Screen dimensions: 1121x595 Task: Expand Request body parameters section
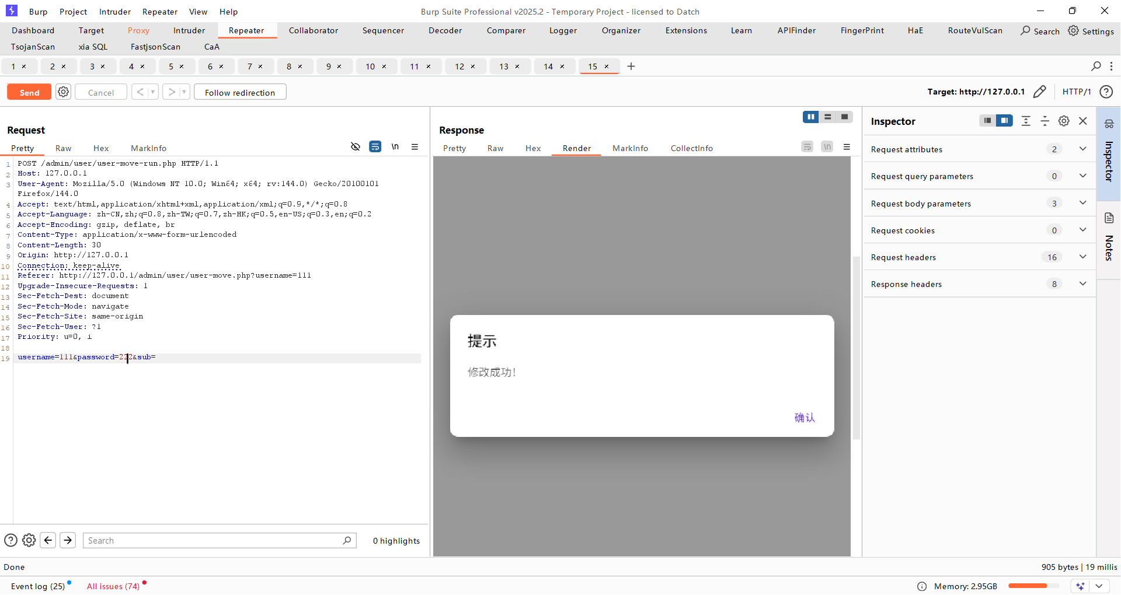click(x=1082, y=203)
